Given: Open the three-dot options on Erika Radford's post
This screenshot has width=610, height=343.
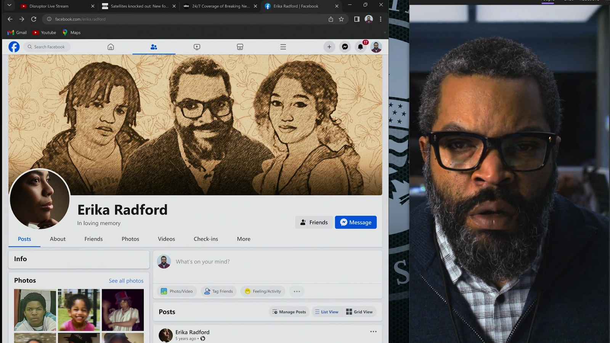Looking at the screenshot, I should coord(373,332).
